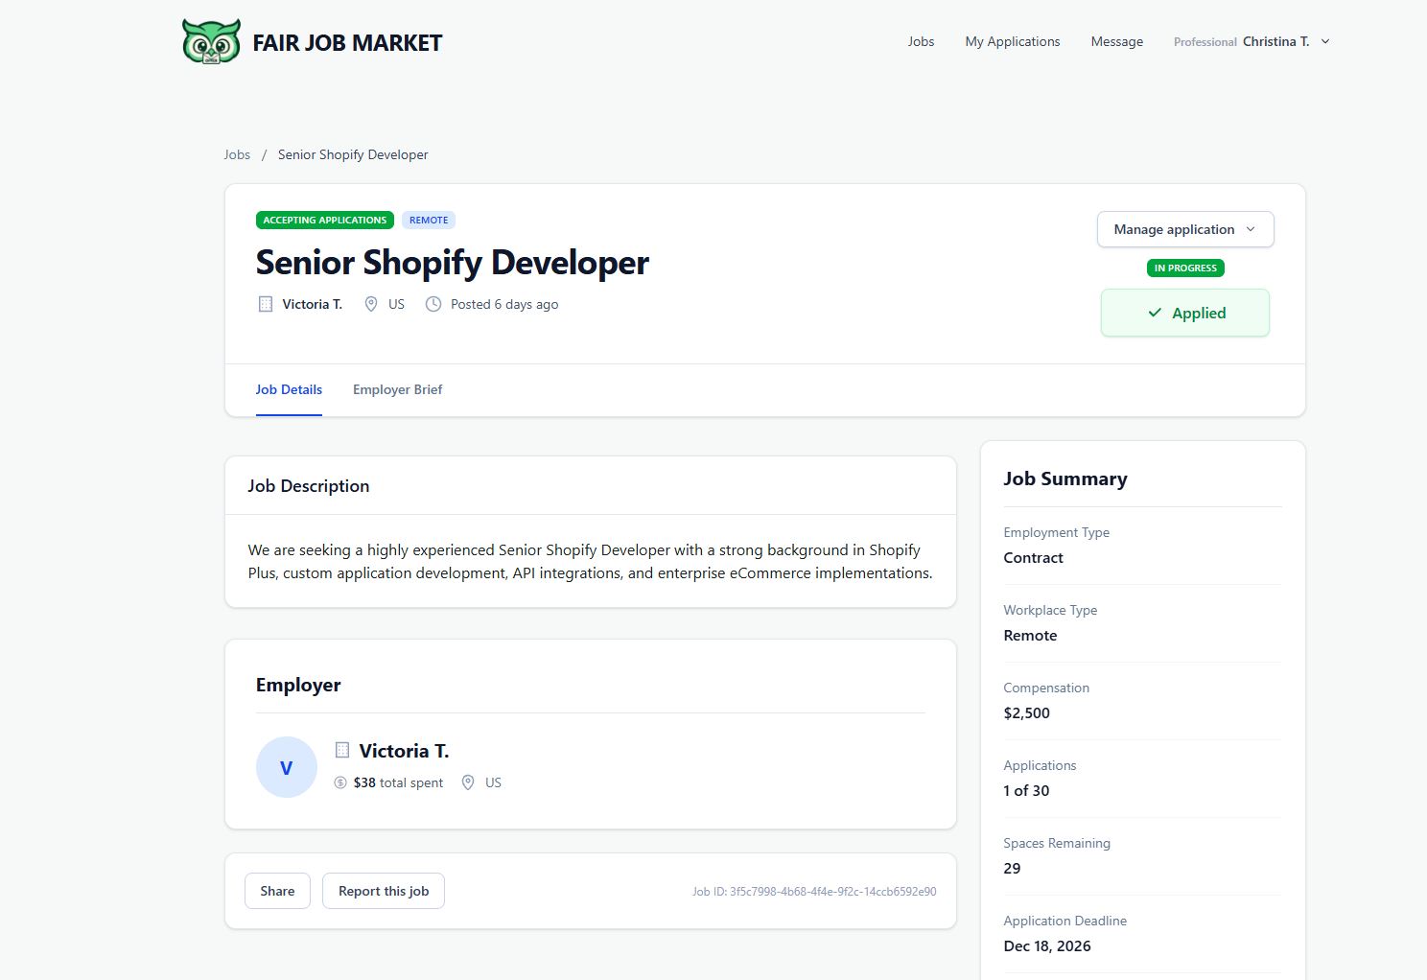
Task: Click the location pin icon in job header
Action: 371,304
